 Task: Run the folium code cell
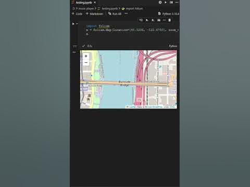[73, 24]
